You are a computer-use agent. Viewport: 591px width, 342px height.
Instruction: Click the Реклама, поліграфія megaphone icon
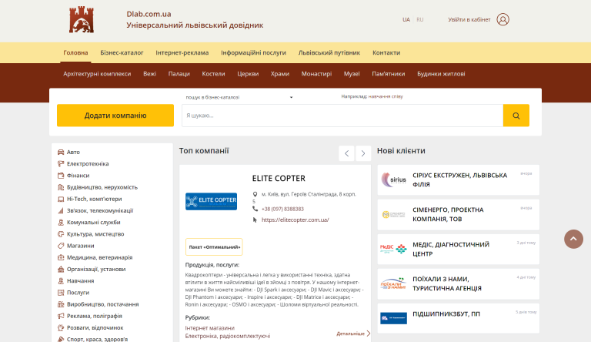61,316
